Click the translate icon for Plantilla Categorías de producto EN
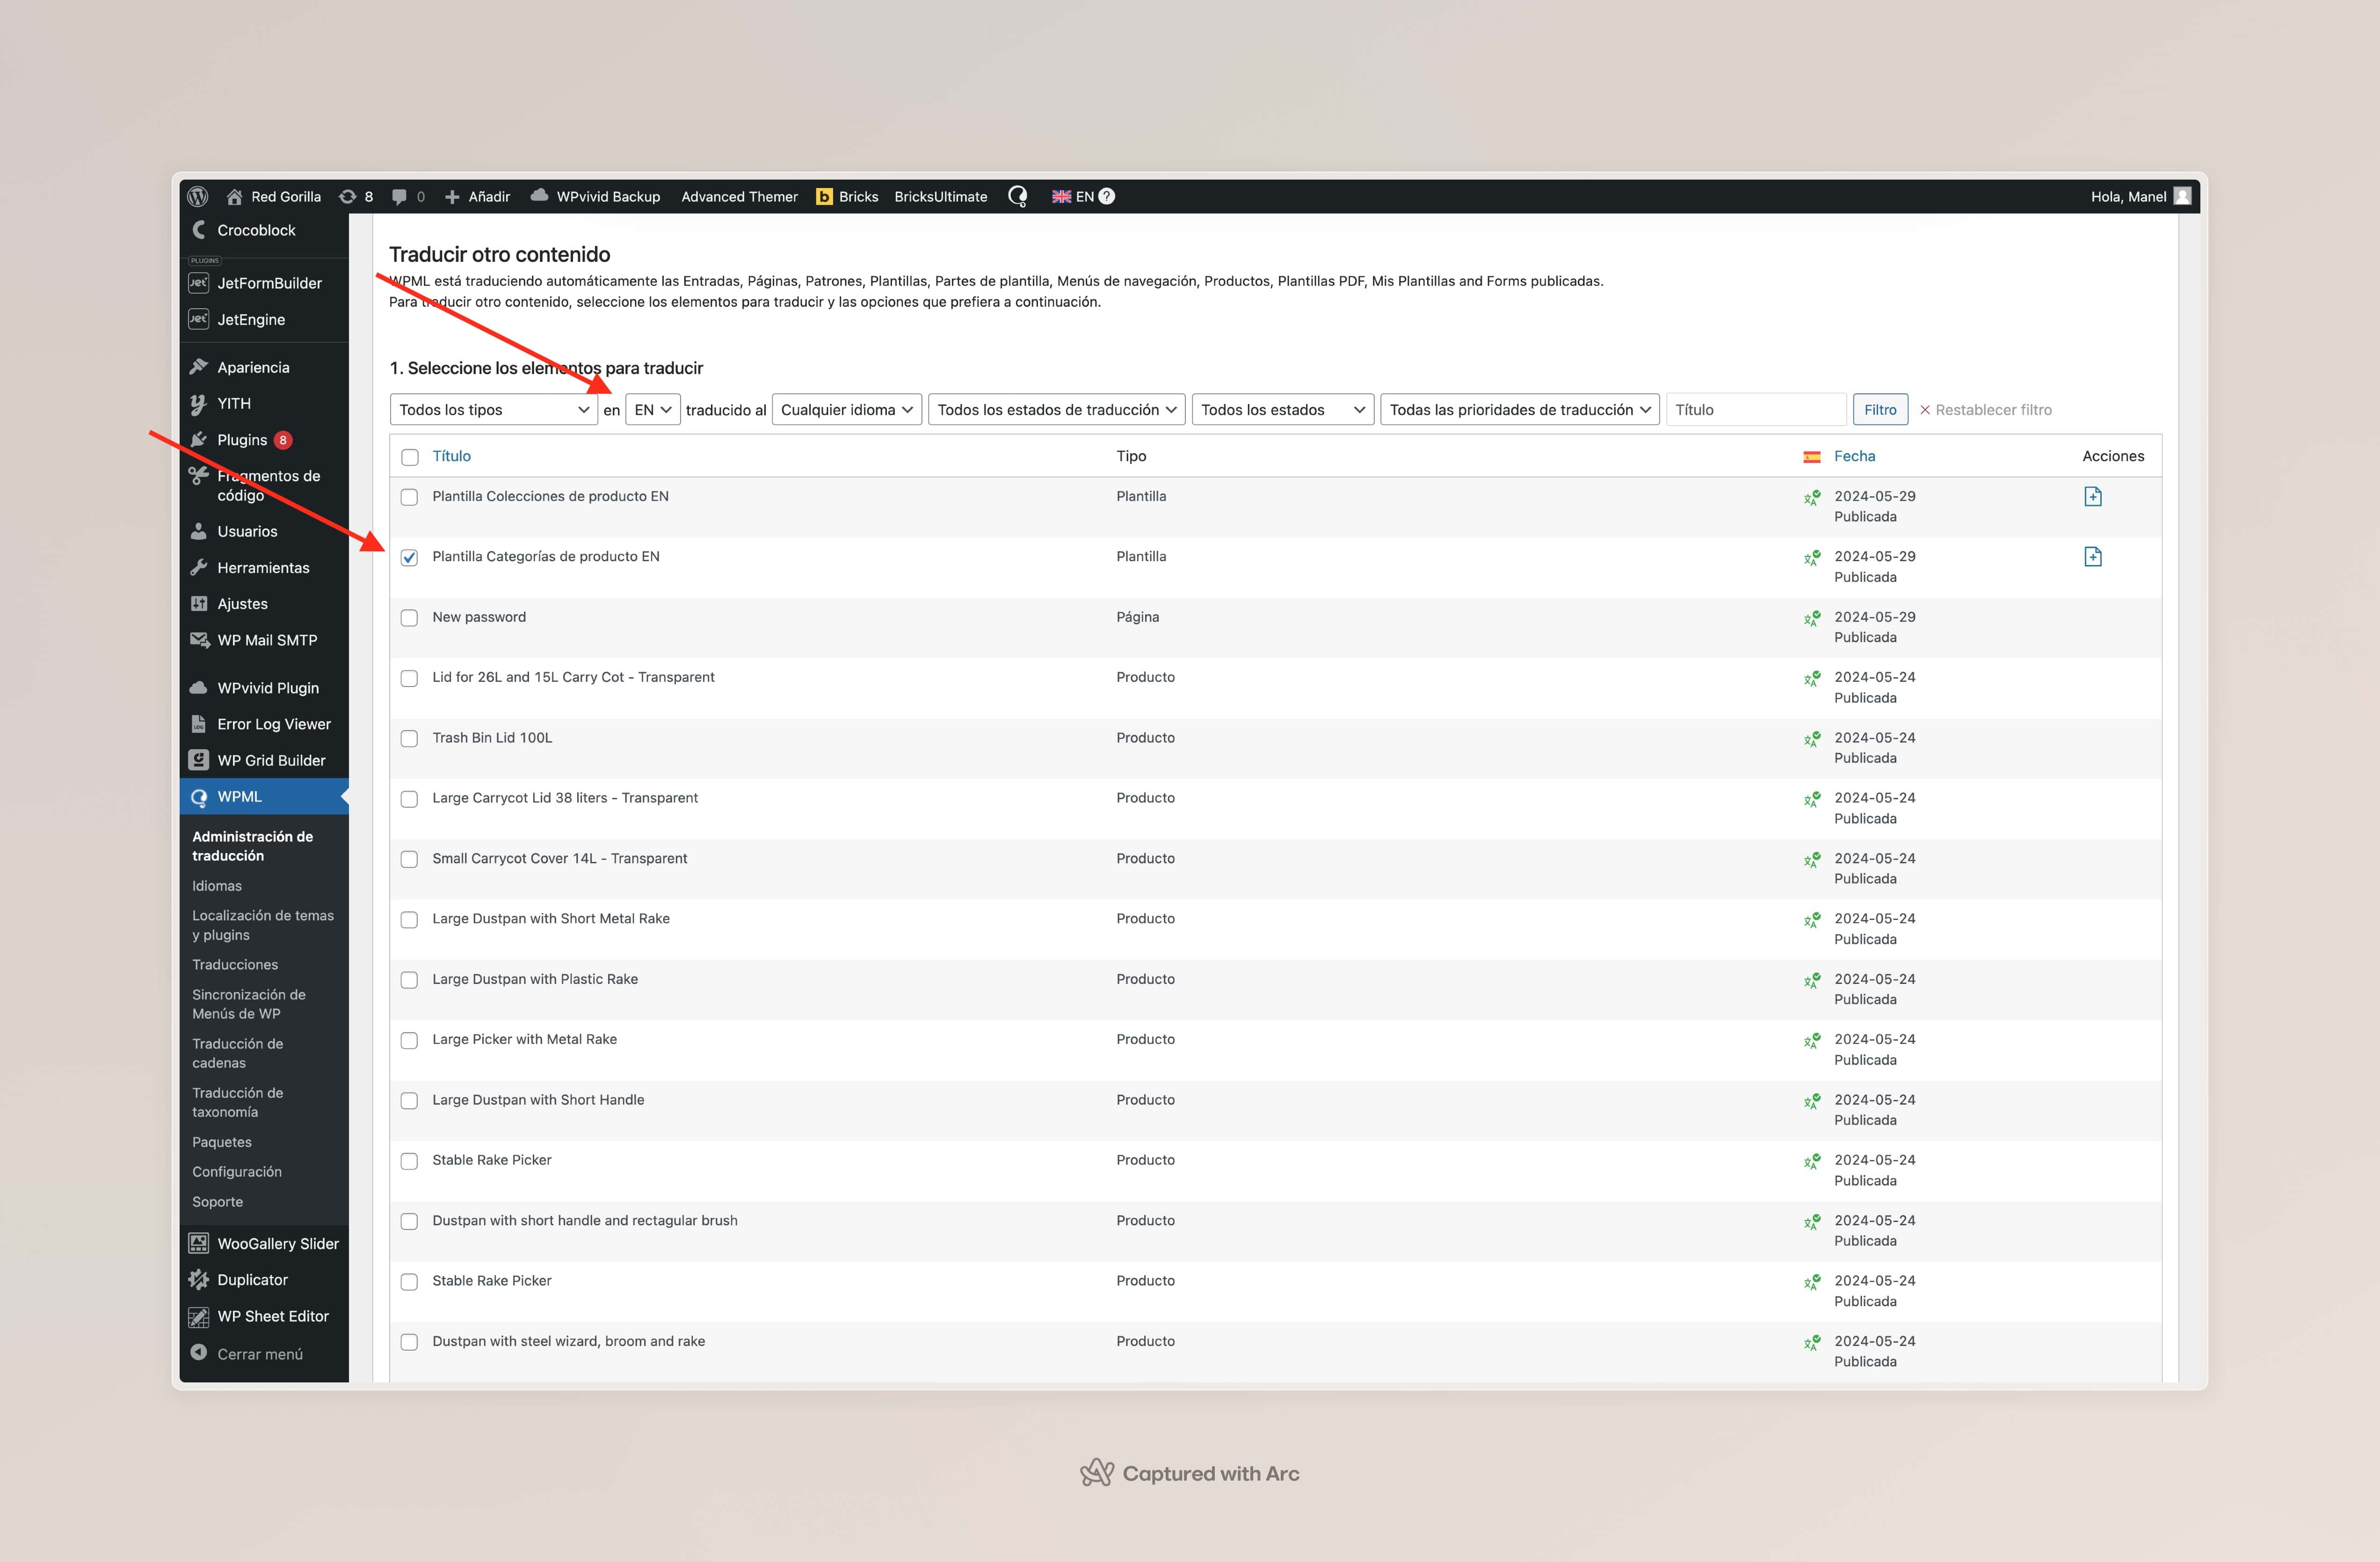This screenshot has height=1562, width=2380. click(x=2092, y=556)
